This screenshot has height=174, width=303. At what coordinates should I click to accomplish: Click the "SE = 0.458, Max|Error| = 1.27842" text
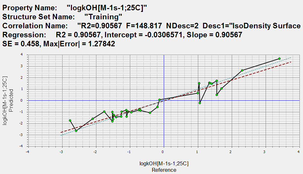pyautogui.click(x=59, y=44)
